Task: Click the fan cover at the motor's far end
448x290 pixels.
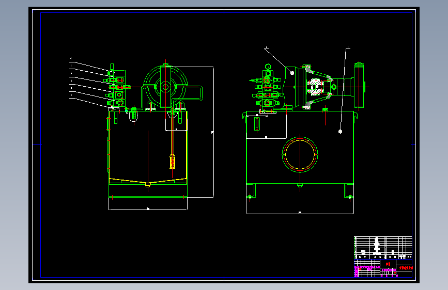Action: click(x=359, y=85)
